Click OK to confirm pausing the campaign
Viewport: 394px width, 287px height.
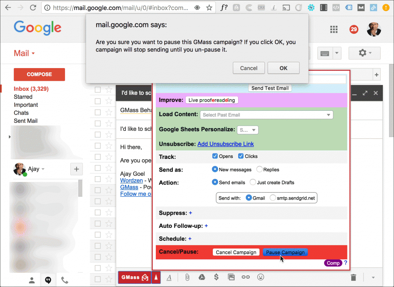283,68
